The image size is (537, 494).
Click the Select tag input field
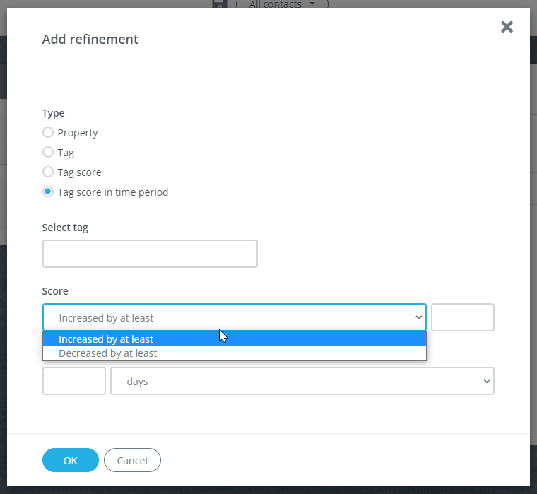[x=150, y=254]
